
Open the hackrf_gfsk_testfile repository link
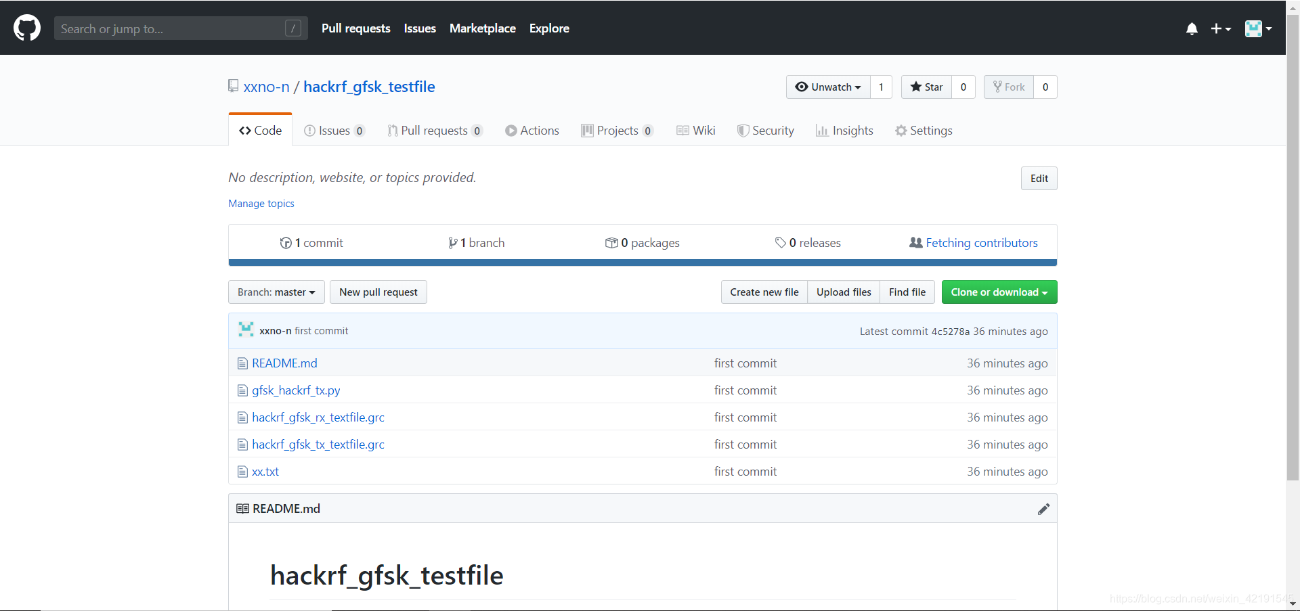click(369, 87)
